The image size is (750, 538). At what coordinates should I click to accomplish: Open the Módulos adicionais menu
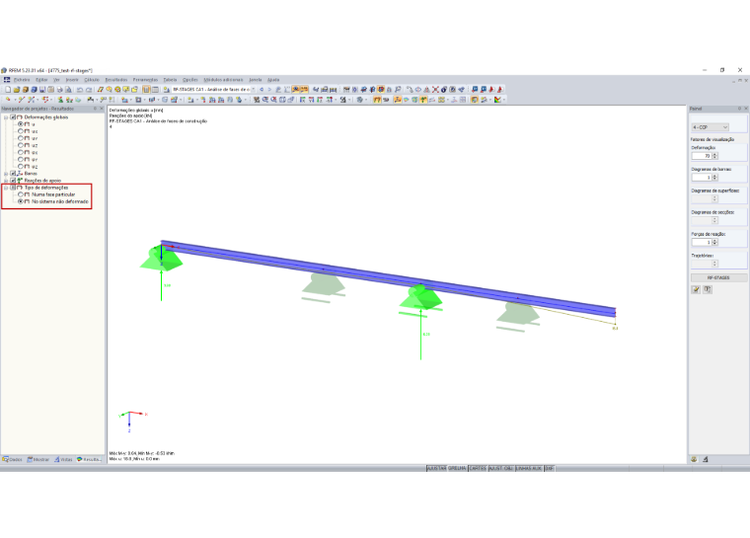(223, 80)
